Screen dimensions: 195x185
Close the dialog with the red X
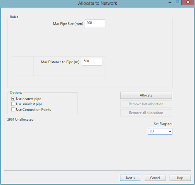188,2
